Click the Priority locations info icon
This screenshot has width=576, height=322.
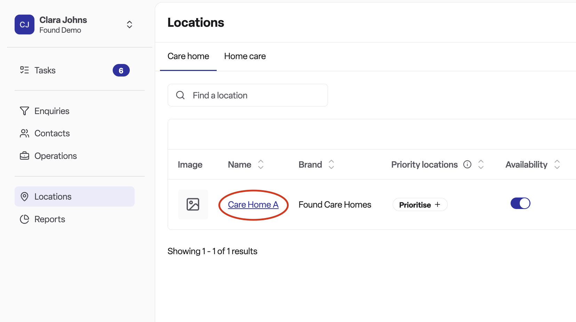(467, 164)
